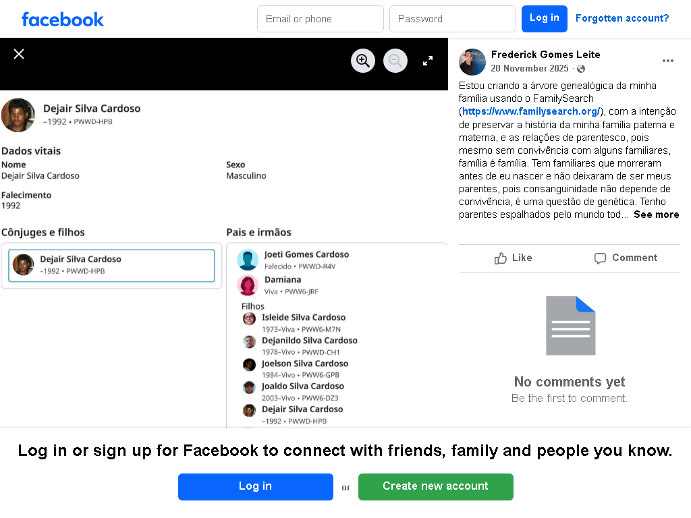This screenshot has height=518, width=691.
Task: Focus the Password field
Action: (453, 19)
